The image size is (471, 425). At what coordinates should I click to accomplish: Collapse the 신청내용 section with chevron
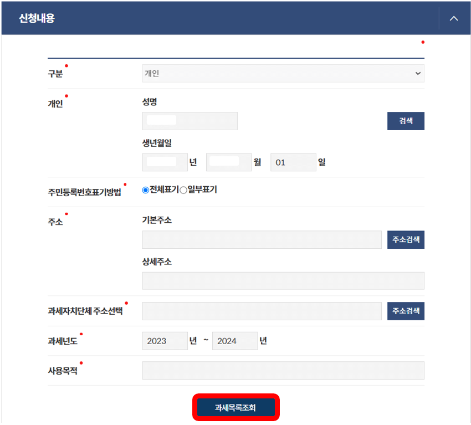pyautogui.click(x=454, y=18)
